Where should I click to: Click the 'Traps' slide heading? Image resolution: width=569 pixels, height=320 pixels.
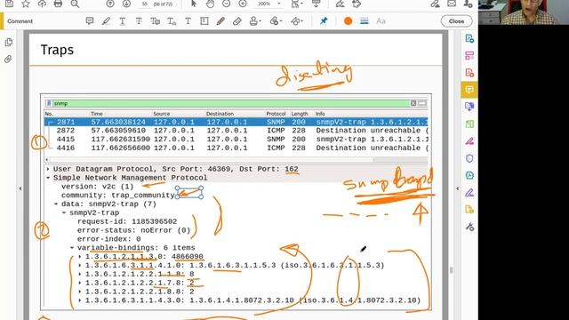(x=57, y=50)
